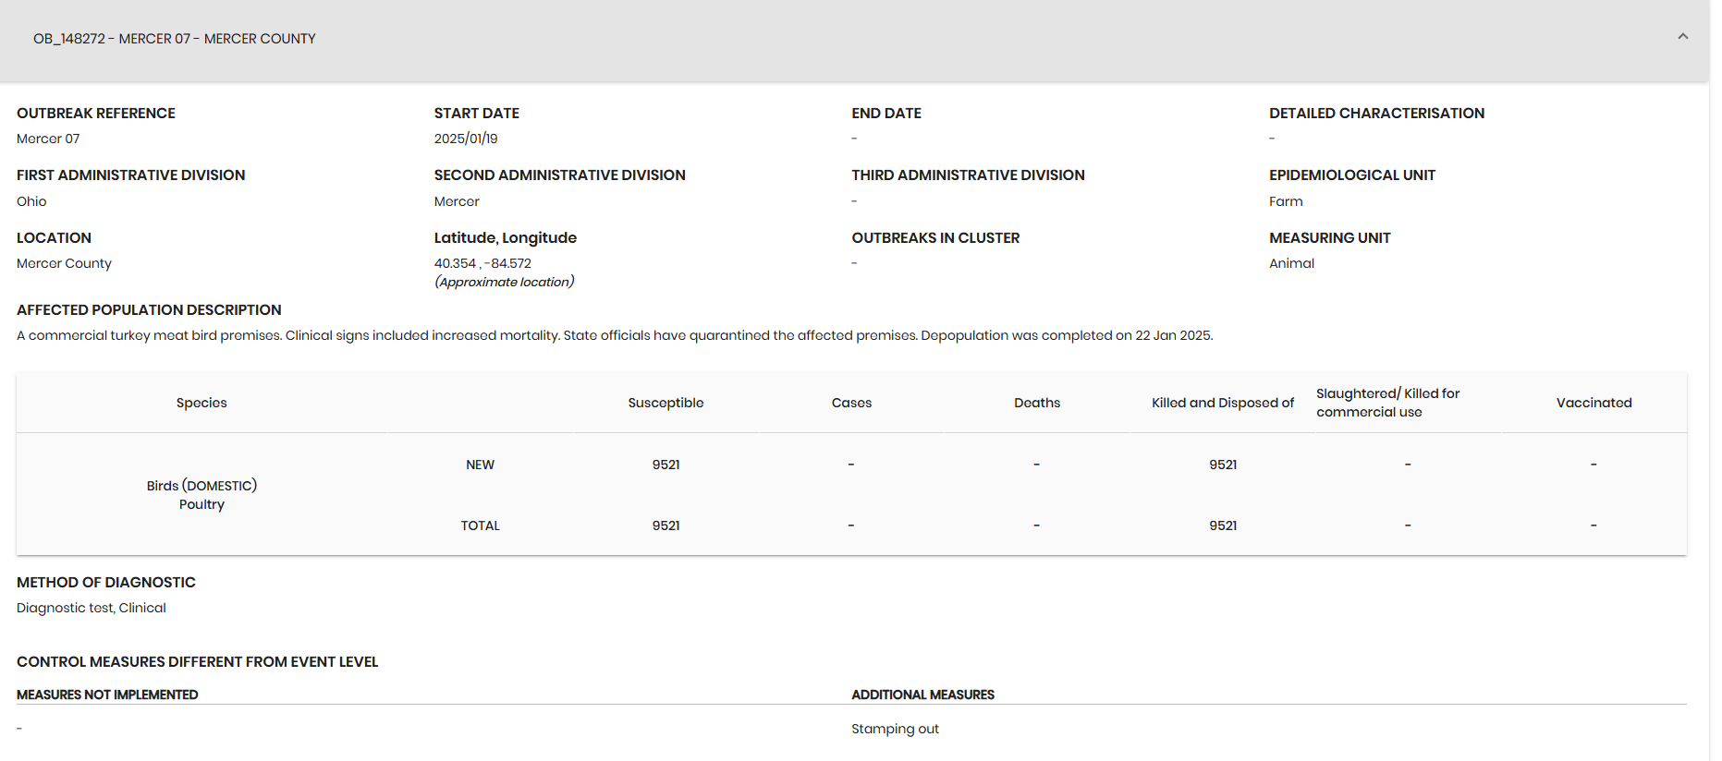Click the Deaths column header
1722x761 pixels.
[x=1037, y=403]
